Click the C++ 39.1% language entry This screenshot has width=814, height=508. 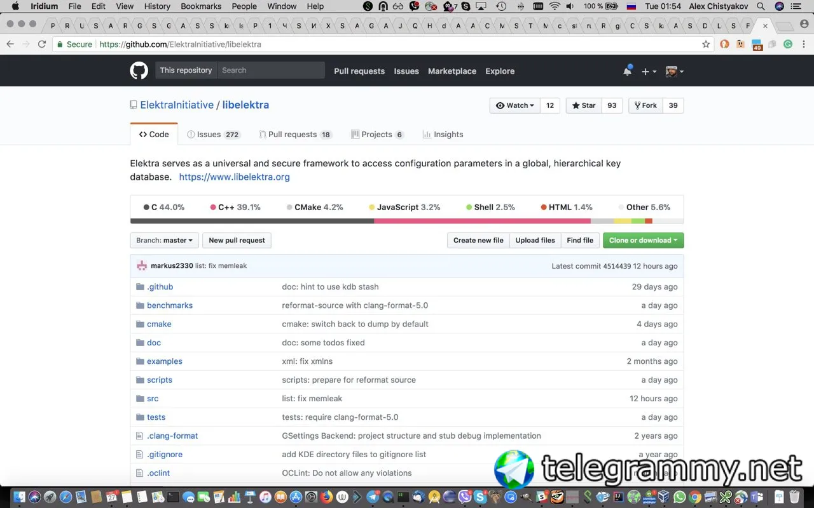(x=235, y=208)
